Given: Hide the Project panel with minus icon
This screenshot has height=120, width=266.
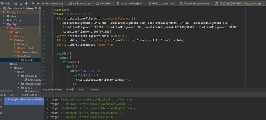Looking at the screenshot, I should (38, 3).
